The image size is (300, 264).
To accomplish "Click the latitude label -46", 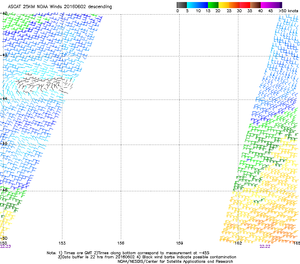I will (x=4, y=143).
